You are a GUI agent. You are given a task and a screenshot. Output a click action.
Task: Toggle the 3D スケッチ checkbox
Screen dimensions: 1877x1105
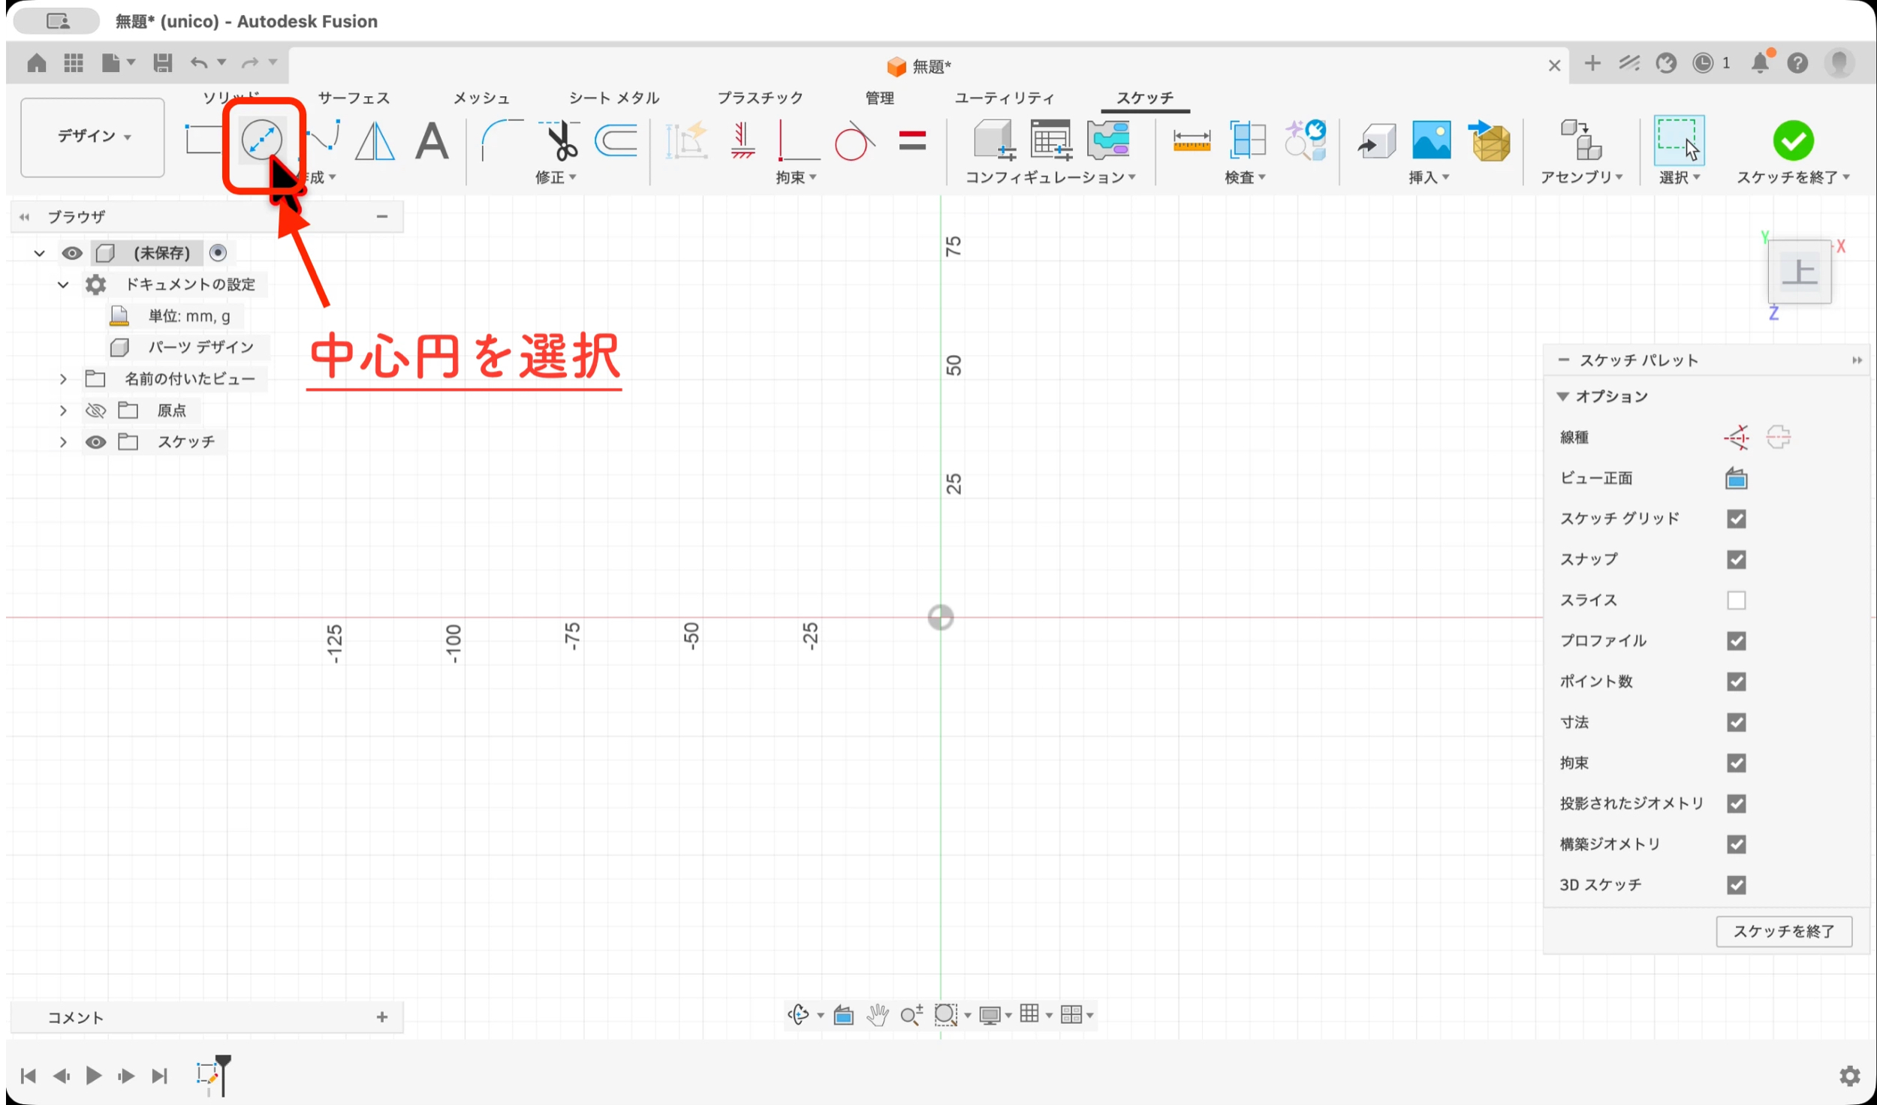(x=1736, y=885)
